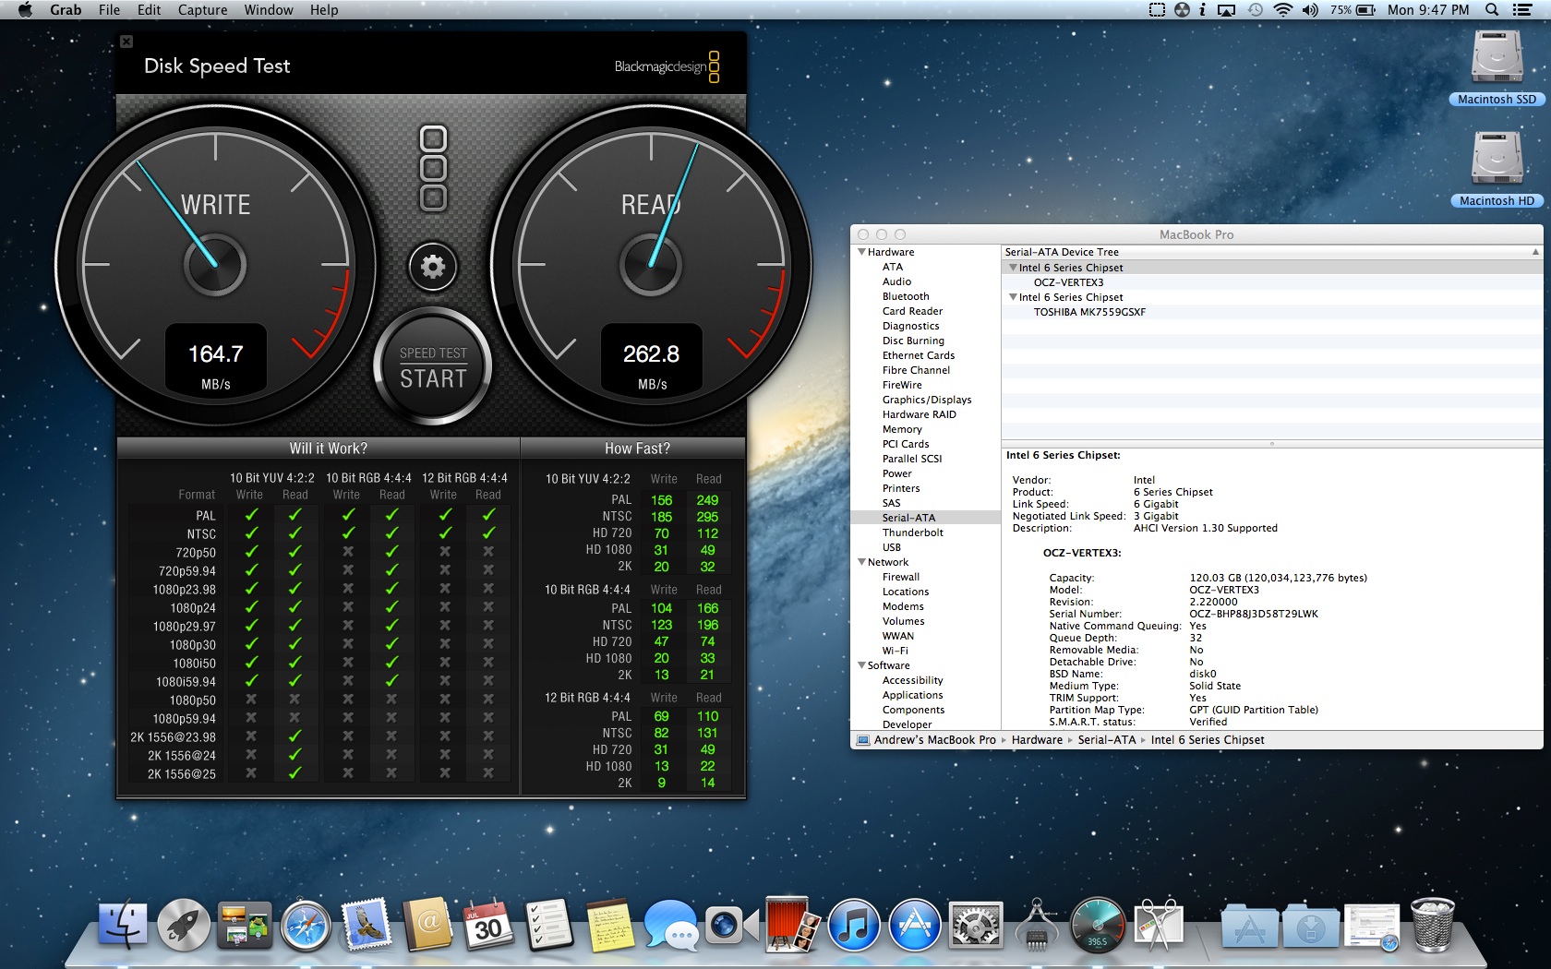Open Spotlight search in menu bar

pyautogui.click(x=1492, y=10)
